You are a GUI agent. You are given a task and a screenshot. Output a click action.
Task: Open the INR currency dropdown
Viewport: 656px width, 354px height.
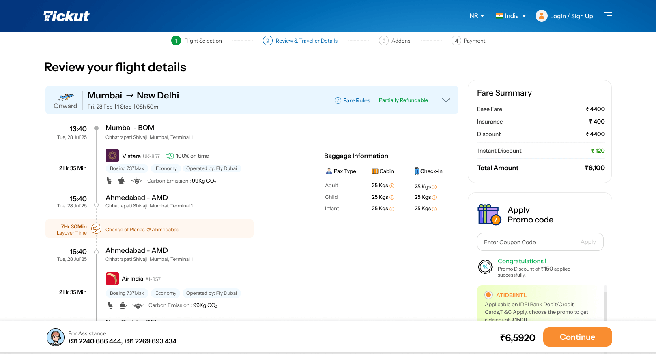476,16
